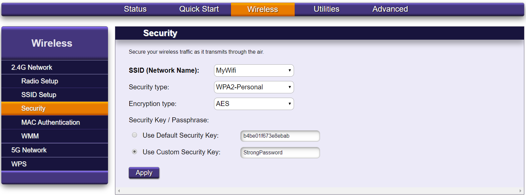Open the Status tab
The height and width of the screenshot is (196, 526).
click(135, 9)
